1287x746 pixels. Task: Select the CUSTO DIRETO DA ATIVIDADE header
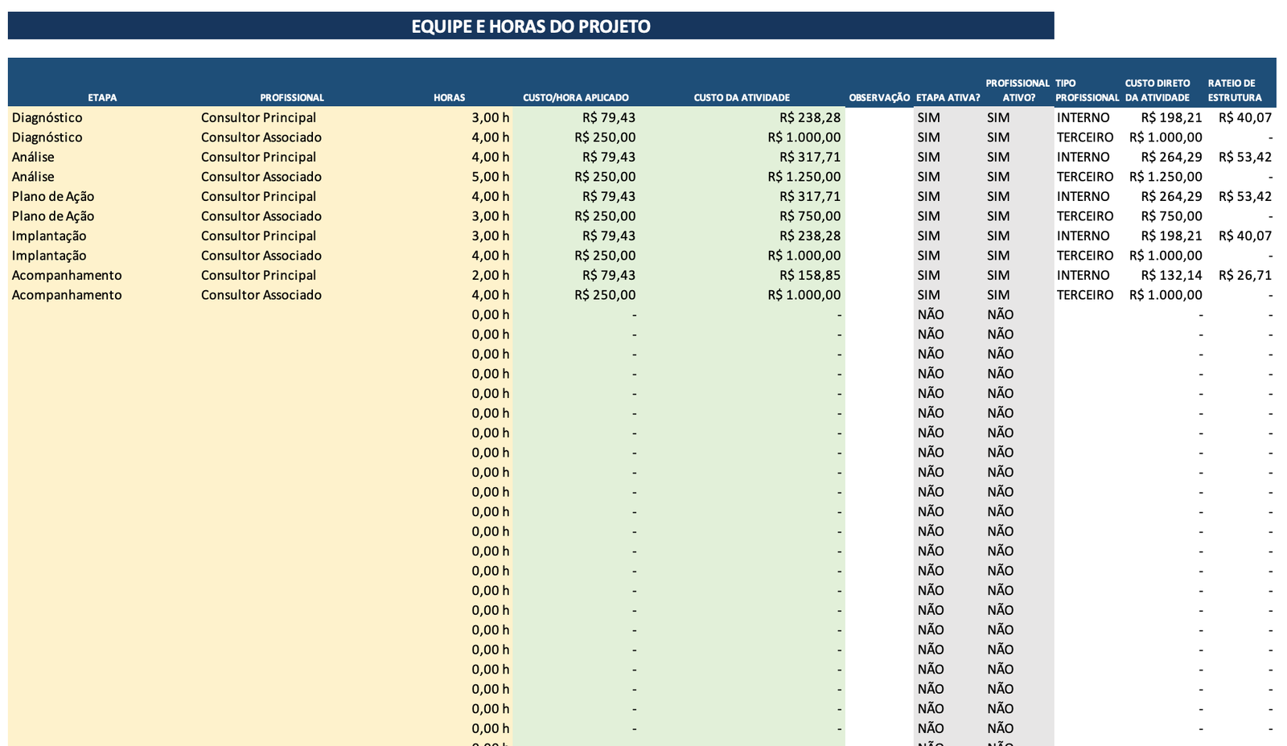click(1157, 90)
